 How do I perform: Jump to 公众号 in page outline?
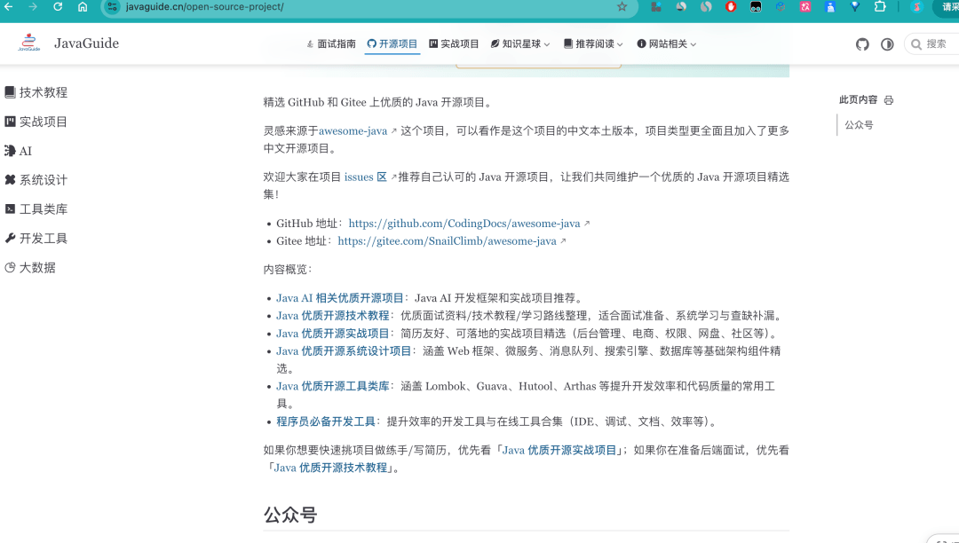point(859,125)
